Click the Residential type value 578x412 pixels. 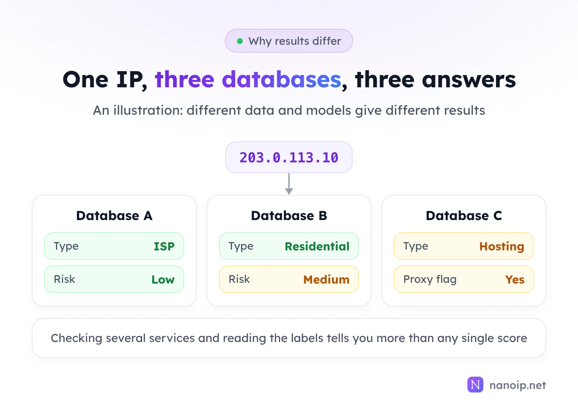(x=317, y=246)
